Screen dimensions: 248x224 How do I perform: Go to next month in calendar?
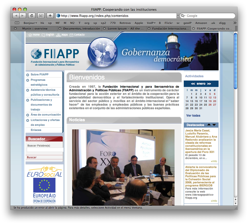[x=209, y=84]
